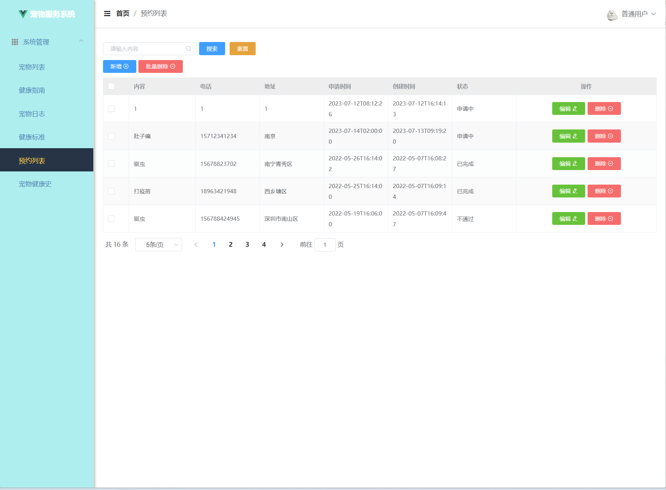Screen dimensions: 666x490
Task: Open the 5条/页 page size dropdown
Action: tap(159, 245)
